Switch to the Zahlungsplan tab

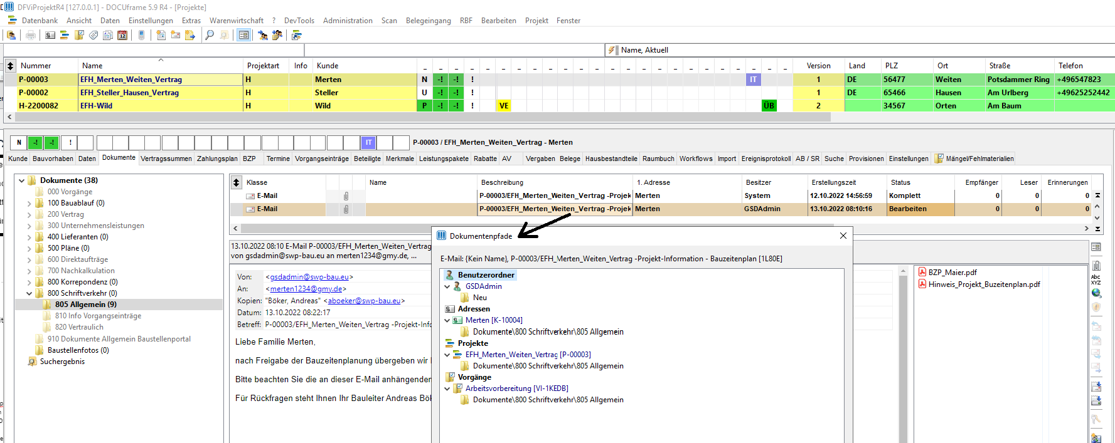click(217, 159)
